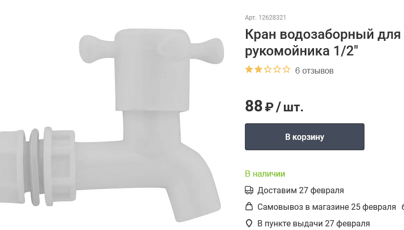
Task: Click the second filled rating star
Action: point(258,69)
